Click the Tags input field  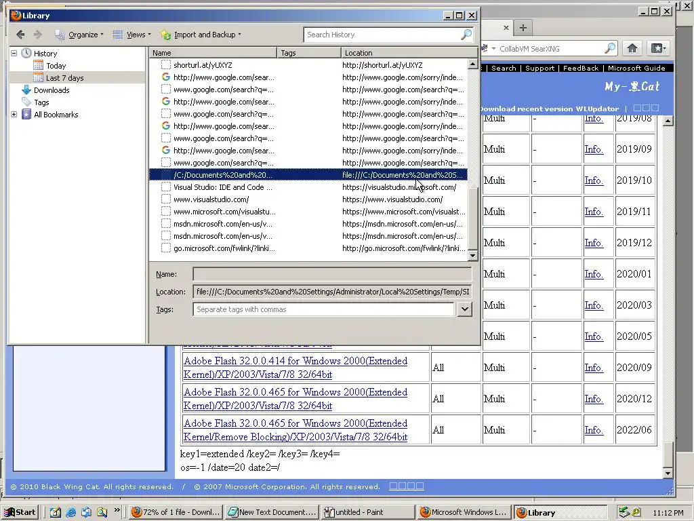tap(323, 309)
